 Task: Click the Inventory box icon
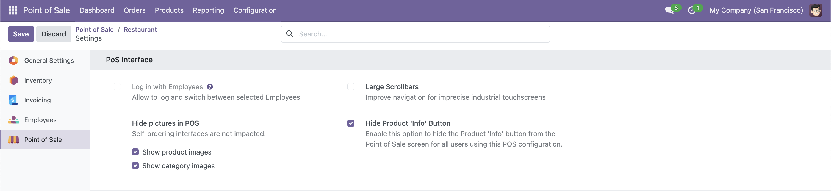(x=13, y=80)
